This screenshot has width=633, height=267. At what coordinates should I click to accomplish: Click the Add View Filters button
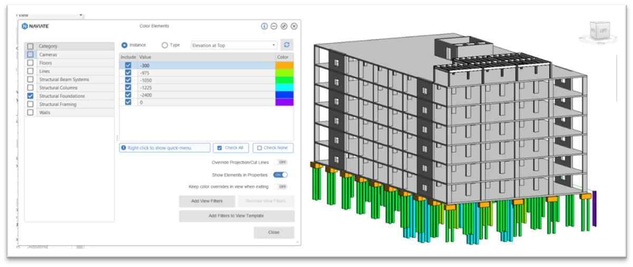point(207,201)
